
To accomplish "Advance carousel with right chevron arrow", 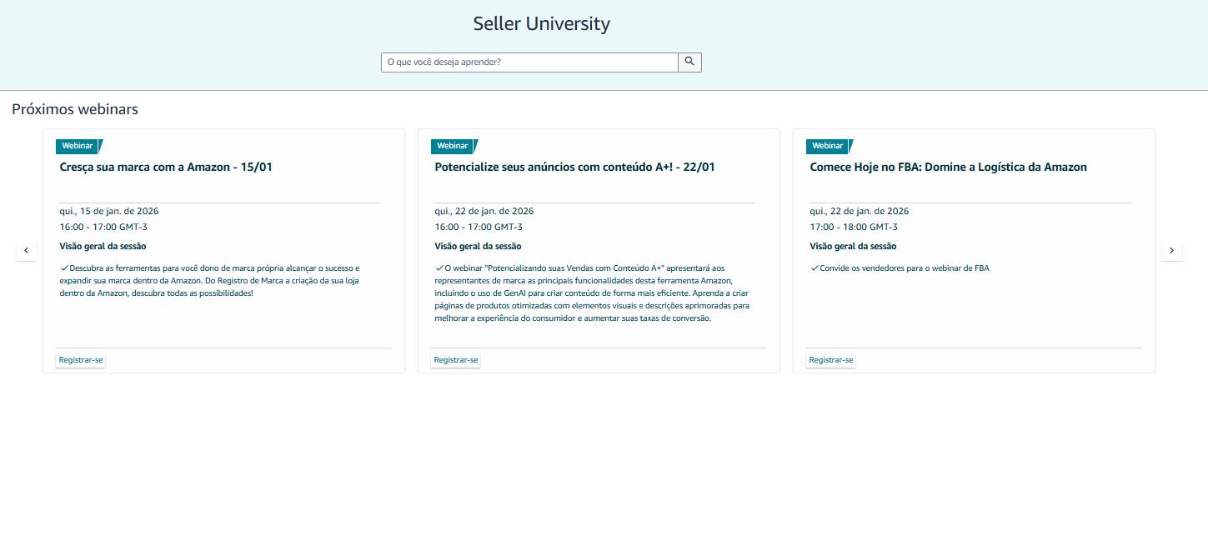I will [1171, 250].
